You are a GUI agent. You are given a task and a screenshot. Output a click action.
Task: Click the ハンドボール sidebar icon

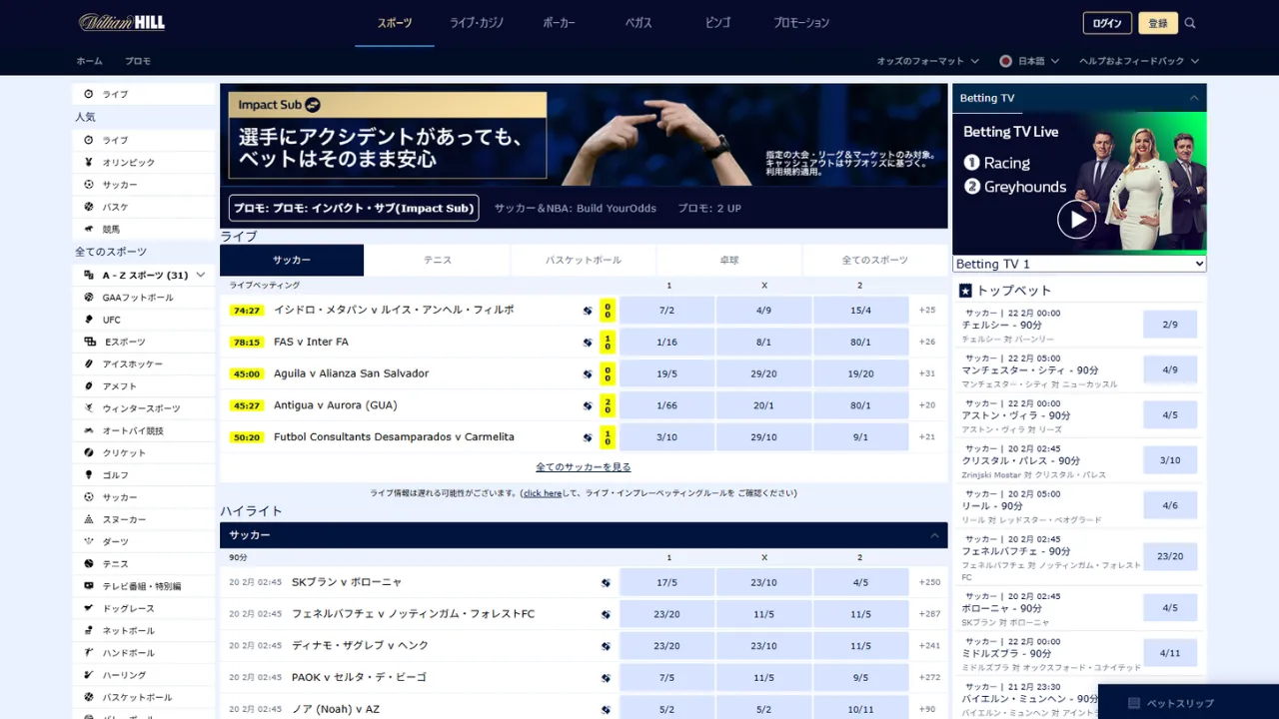point(89,652)
